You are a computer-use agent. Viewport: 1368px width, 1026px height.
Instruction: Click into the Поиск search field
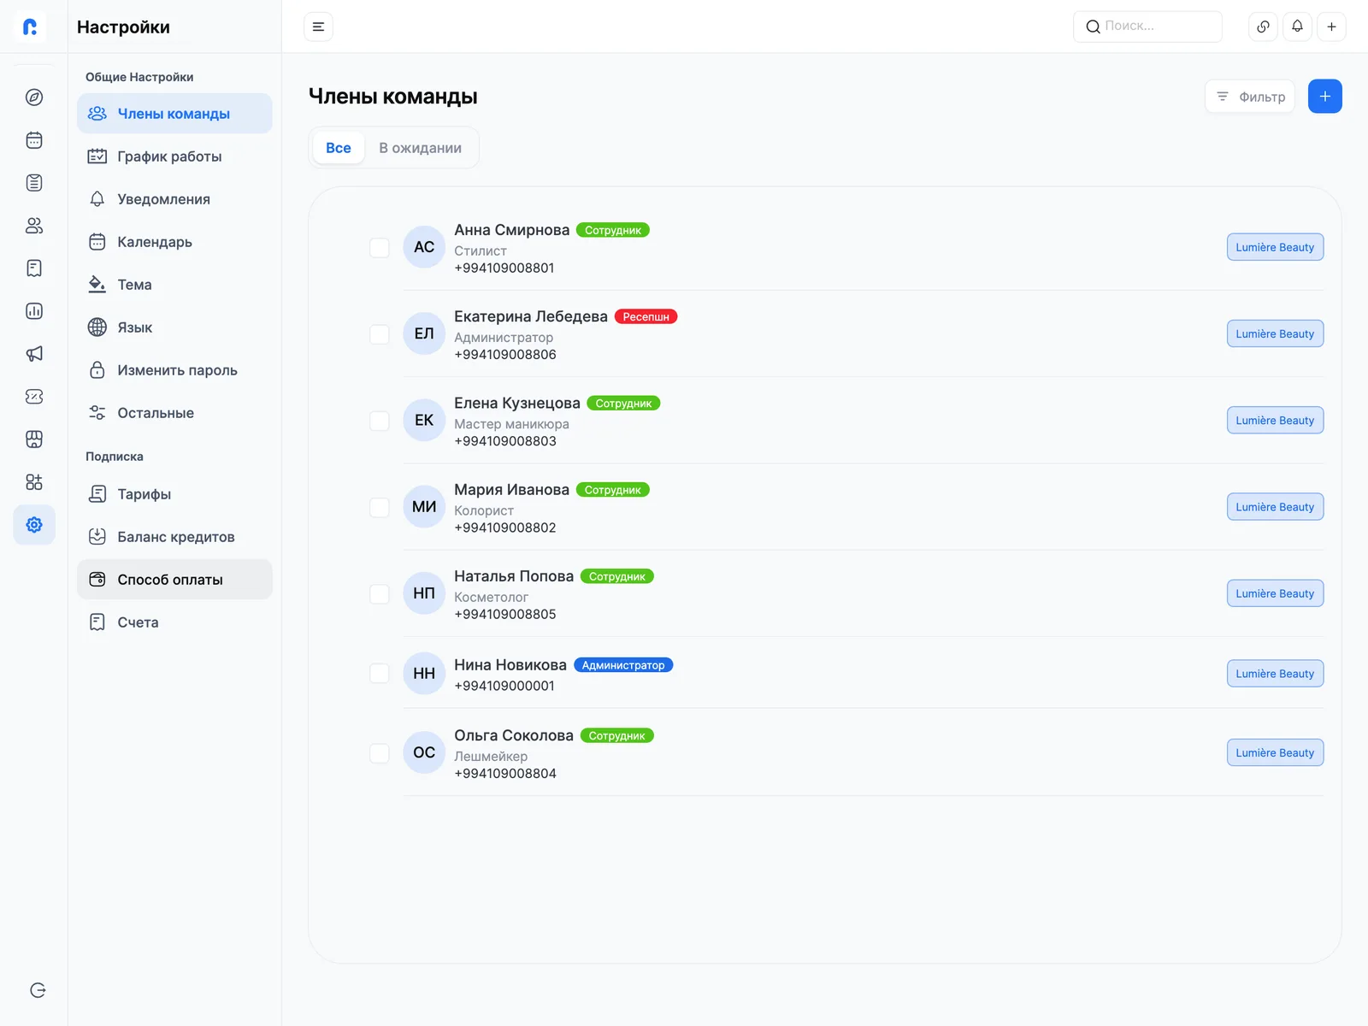click(x=1147, y=27)
